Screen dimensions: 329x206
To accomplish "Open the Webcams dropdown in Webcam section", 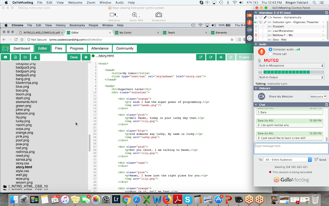I will click(318, 96).
